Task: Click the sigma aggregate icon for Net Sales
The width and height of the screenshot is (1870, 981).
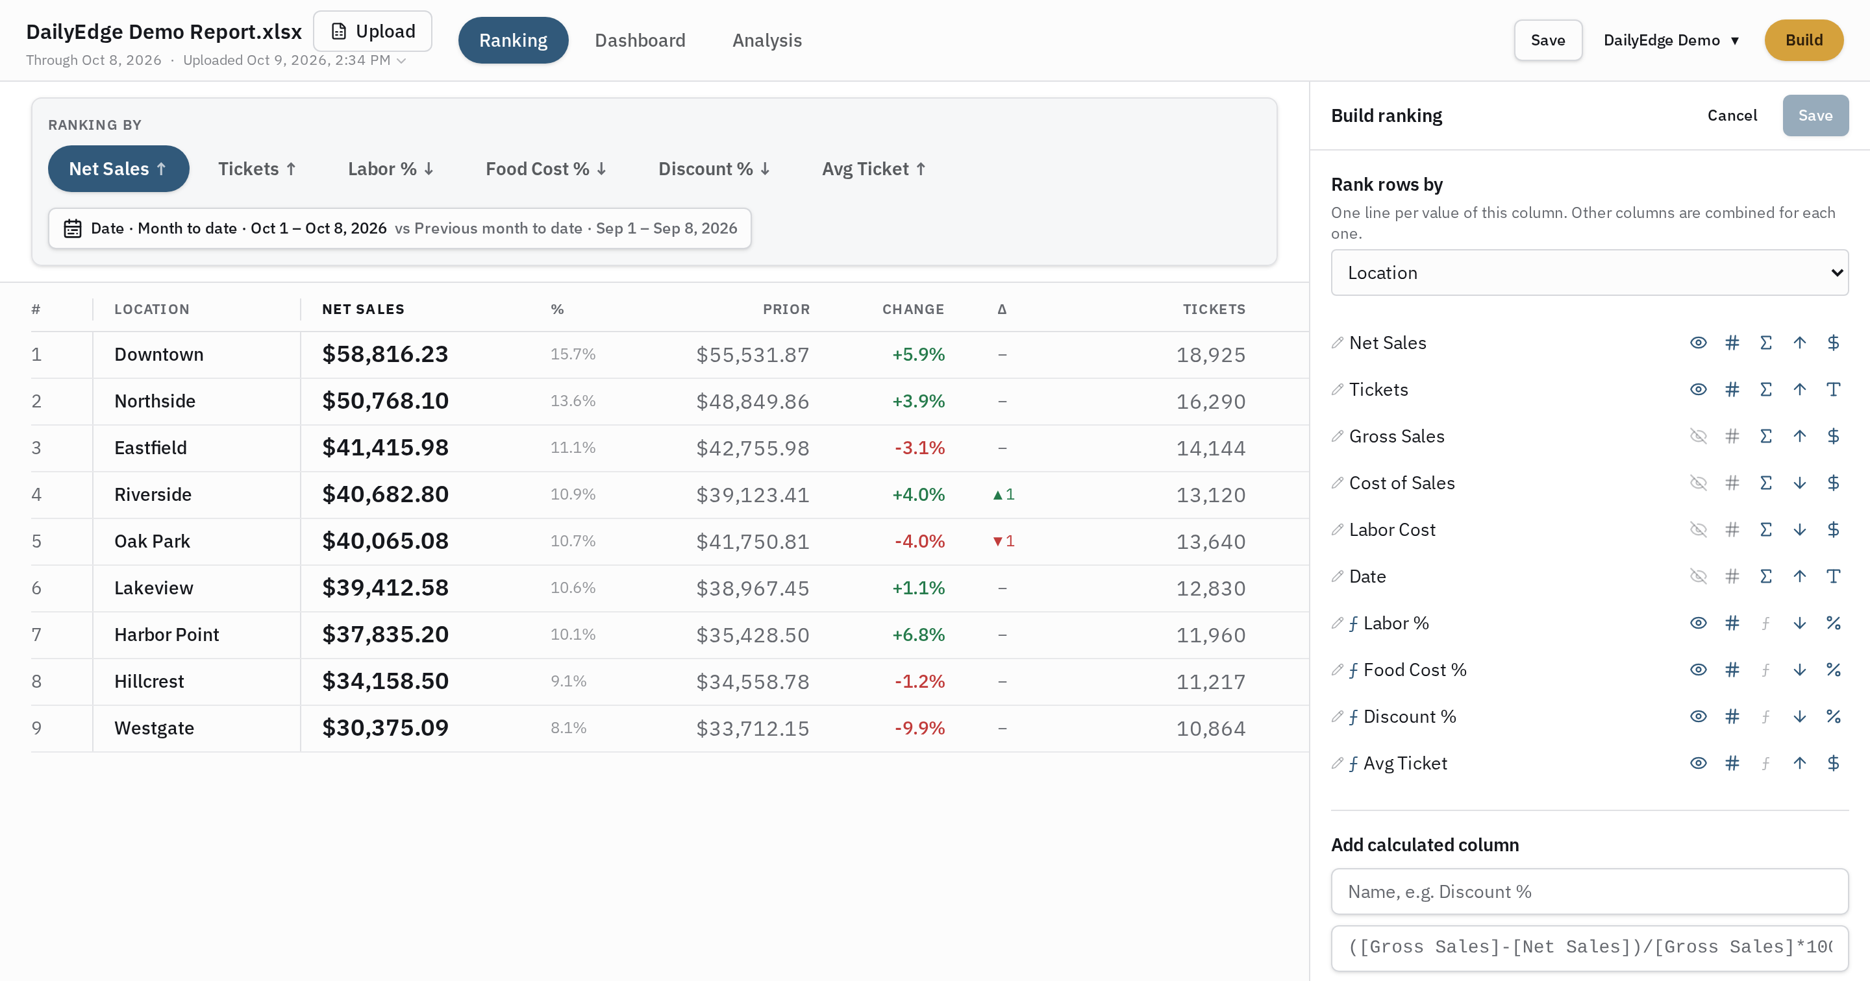Action: pyautogui.click(x=1766, y=343)
